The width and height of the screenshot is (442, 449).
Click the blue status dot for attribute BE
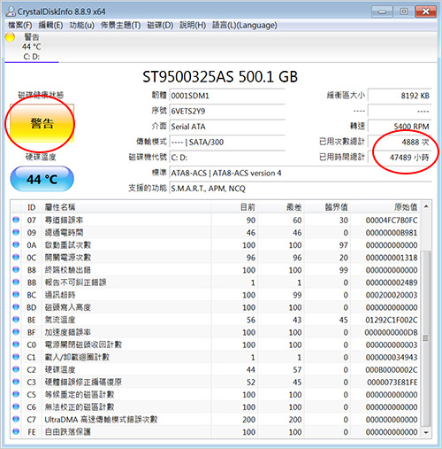tap(16, 320)
